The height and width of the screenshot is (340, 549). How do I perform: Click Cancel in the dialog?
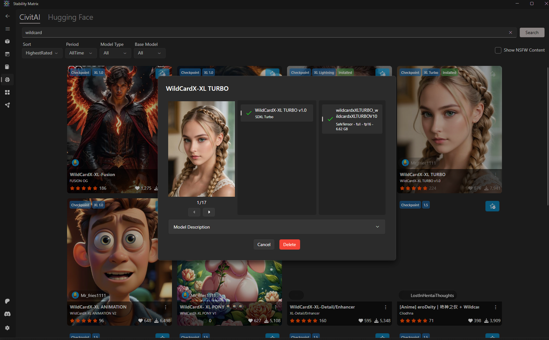[x=264, y=244]
